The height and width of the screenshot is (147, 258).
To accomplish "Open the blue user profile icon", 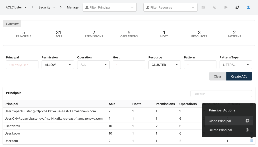I will click(248, 7).
